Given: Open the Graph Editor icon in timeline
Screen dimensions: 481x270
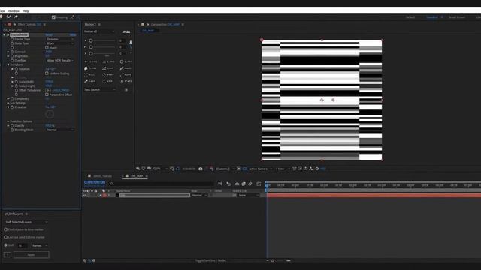Looking at the screenshot, I should coord(259,184).
